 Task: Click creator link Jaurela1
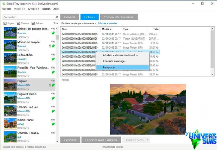tap(22, 59)
